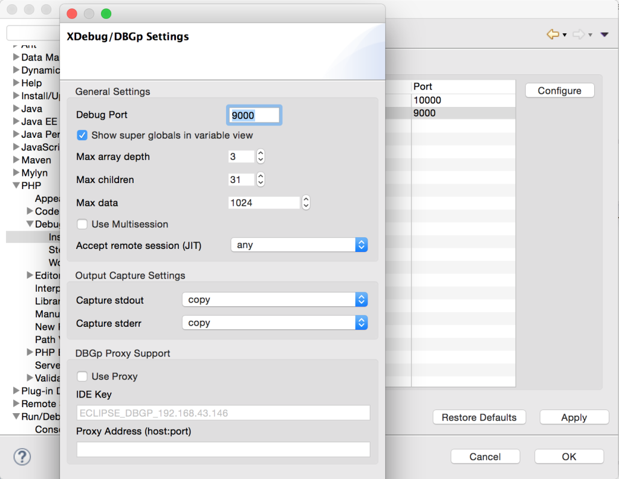Screen dimensions: 619x479
Task: Select the Mylyn preferences item
Action: 34,173
